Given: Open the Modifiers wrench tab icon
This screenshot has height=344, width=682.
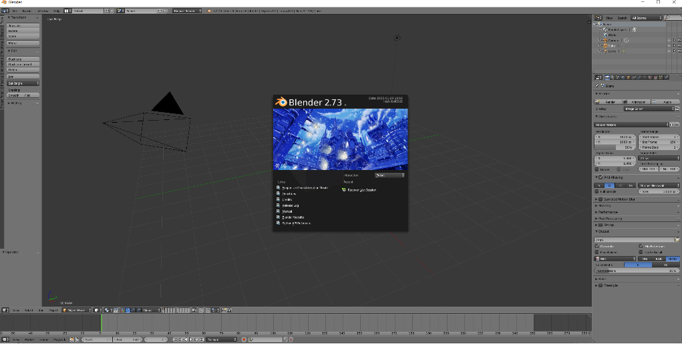Looking at the screenshot, I should click(x=639, y=77).
